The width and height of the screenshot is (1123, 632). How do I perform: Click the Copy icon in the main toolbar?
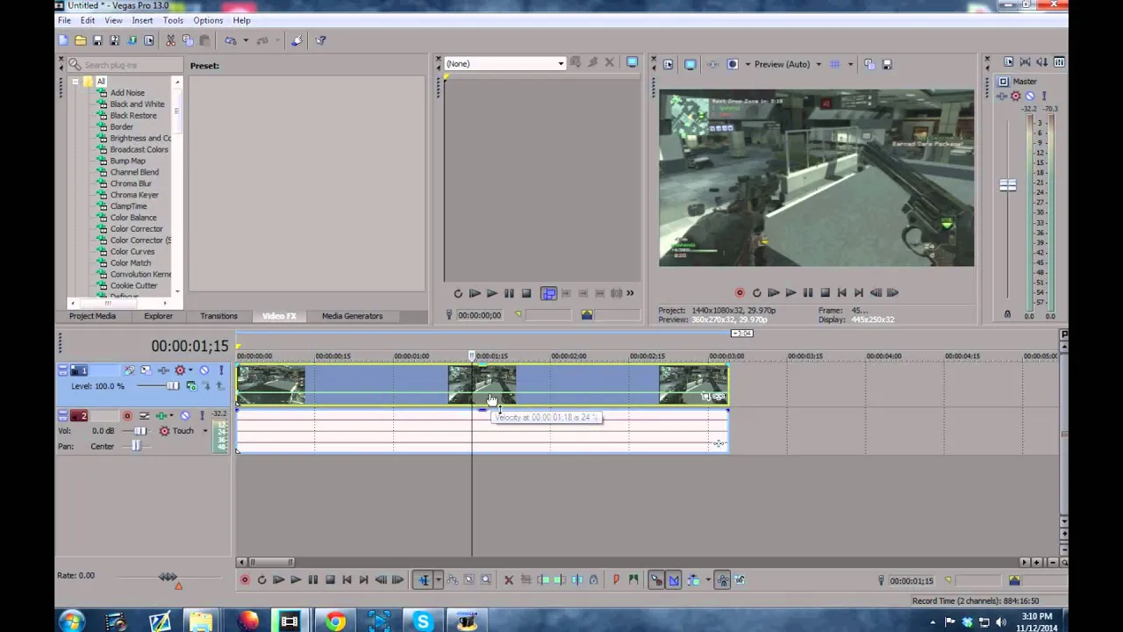pos(188,40)
